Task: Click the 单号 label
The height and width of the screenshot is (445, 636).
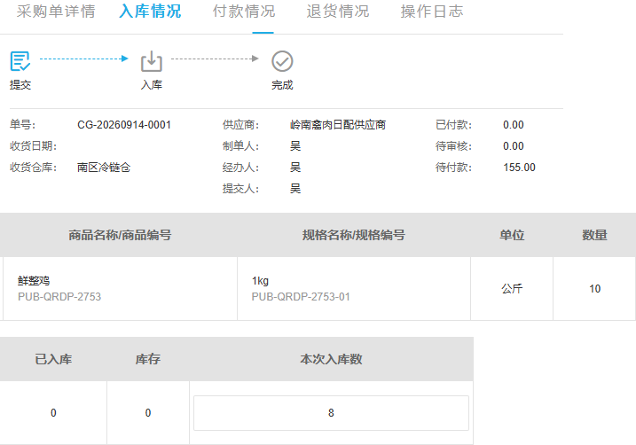Action: [23, 125]
